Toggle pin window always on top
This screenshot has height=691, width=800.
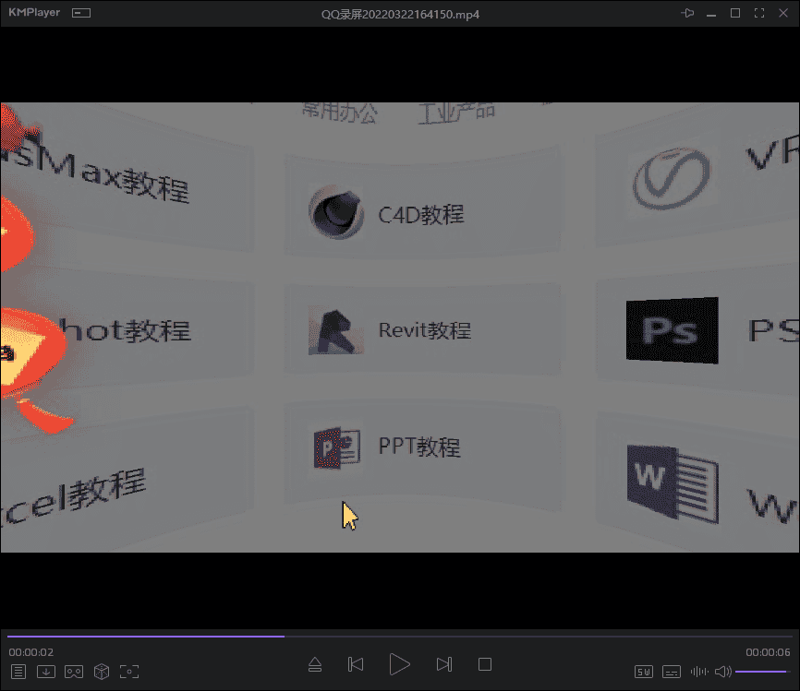point(686,13)
